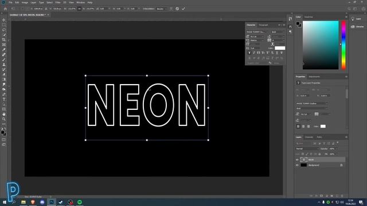Open the font style dropdown in Properties panel
The height and width of the screenshot is (206, 367).
coord(311,108)
